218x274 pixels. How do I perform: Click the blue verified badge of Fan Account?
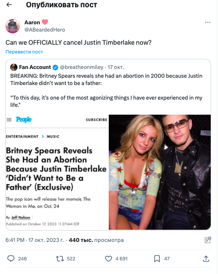[x=55, y=67]
